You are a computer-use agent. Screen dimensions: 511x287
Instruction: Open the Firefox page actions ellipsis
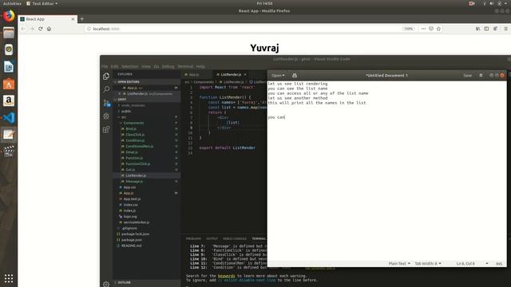(423, 29)
